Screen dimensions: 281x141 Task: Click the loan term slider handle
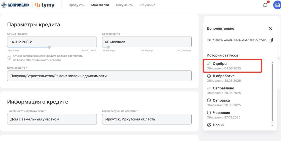108,47
